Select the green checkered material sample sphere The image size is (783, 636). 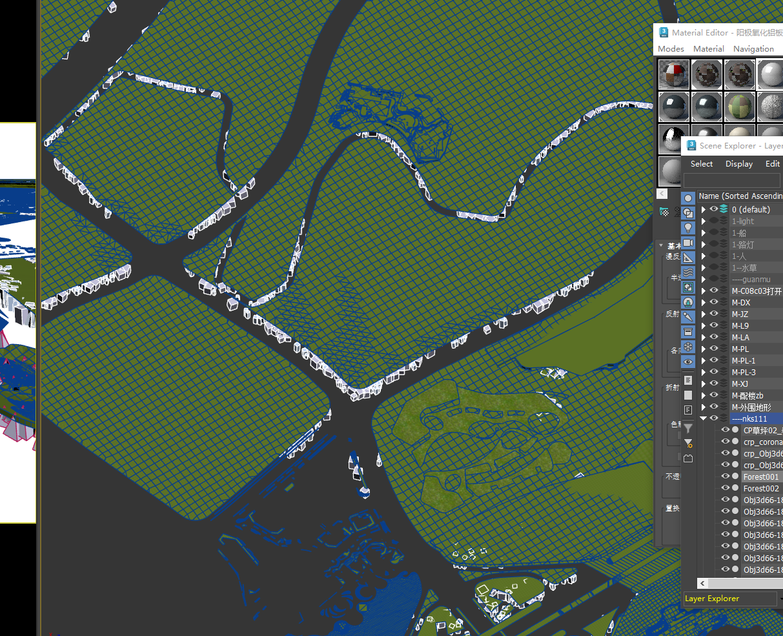739,107
